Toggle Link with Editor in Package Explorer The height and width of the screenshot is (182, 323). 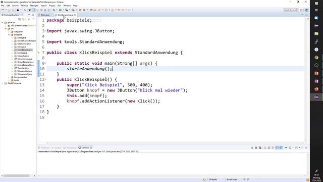pyautogui.click(x=24, y=19)
